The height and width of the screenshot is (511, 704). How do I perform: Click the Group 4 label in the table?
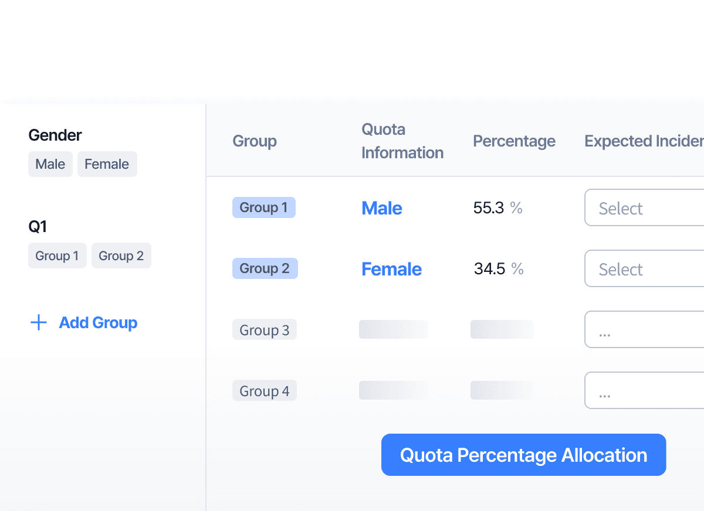[x=265, y=390]
